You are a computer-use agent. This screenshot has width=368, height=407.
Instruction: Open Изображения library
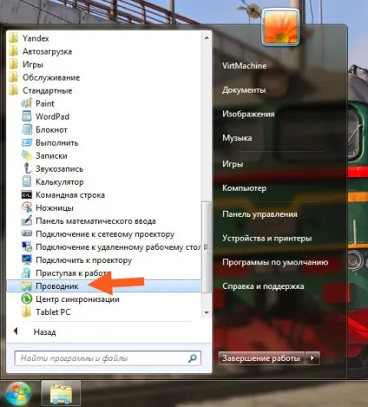[248, 114]
